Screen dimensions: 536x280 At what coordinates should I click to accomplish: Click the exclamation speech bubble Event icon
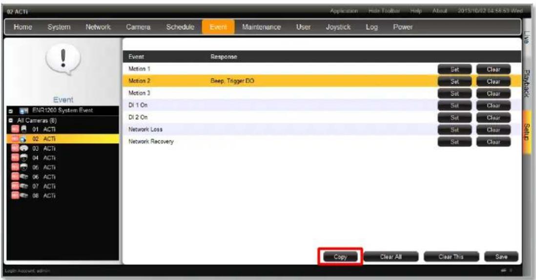pyautogui.click(x=63, y=60)
